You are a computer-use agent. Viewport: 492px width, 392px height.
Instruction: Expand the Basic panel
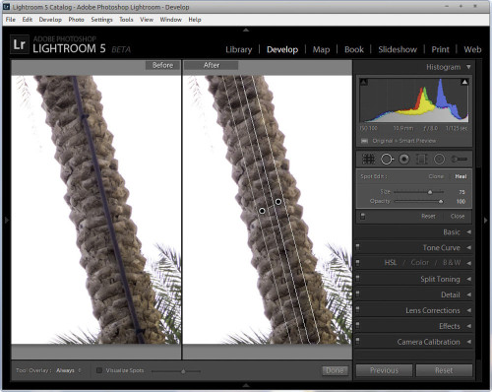[468, 232]
